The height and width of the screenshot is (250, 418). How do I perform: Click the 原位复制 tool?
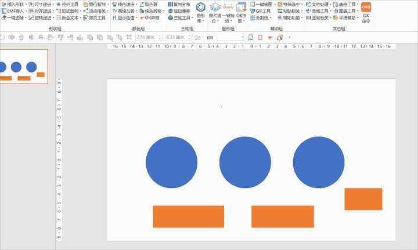(x=96, y=5)
